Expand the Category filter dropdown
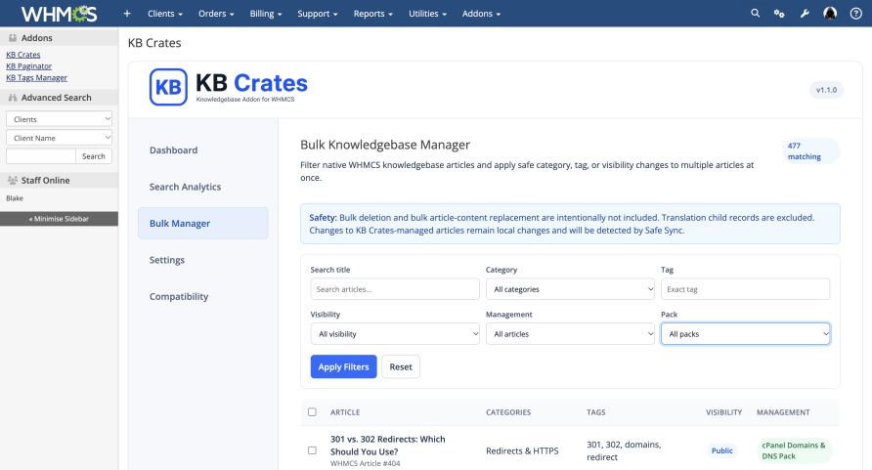 click(x=570, y=289)
